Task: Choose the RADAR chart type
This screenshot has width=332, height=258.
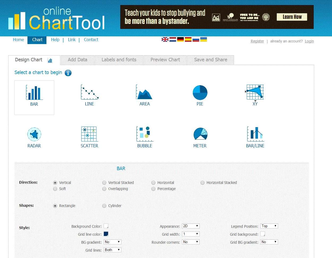Action: tap(34, 134)
